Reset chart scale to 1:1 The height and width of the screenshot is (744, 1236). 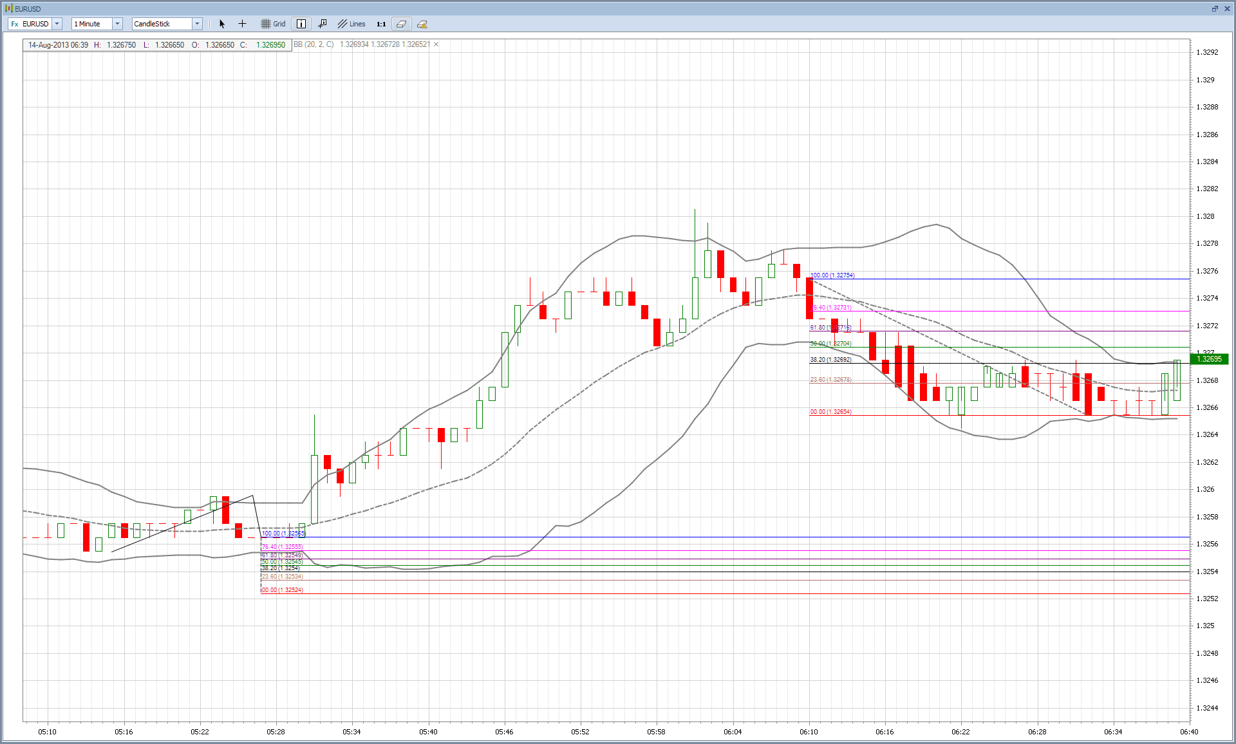(381, 24)
